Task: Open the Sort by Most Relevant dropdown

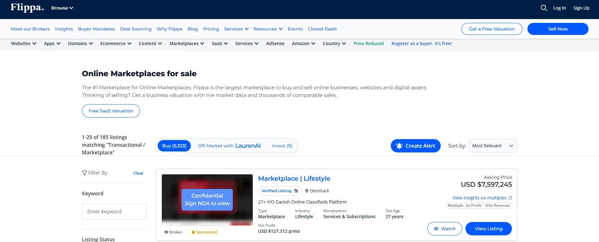Action: [x=493, y=146]
